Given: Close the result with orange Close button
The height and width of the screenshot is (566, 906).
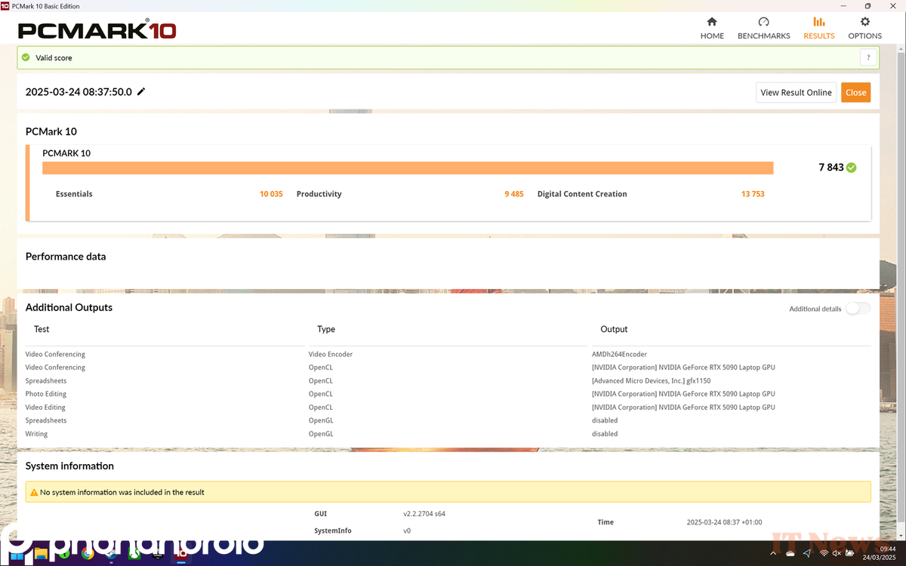Looking at the screenshot, I should [855, 92].
